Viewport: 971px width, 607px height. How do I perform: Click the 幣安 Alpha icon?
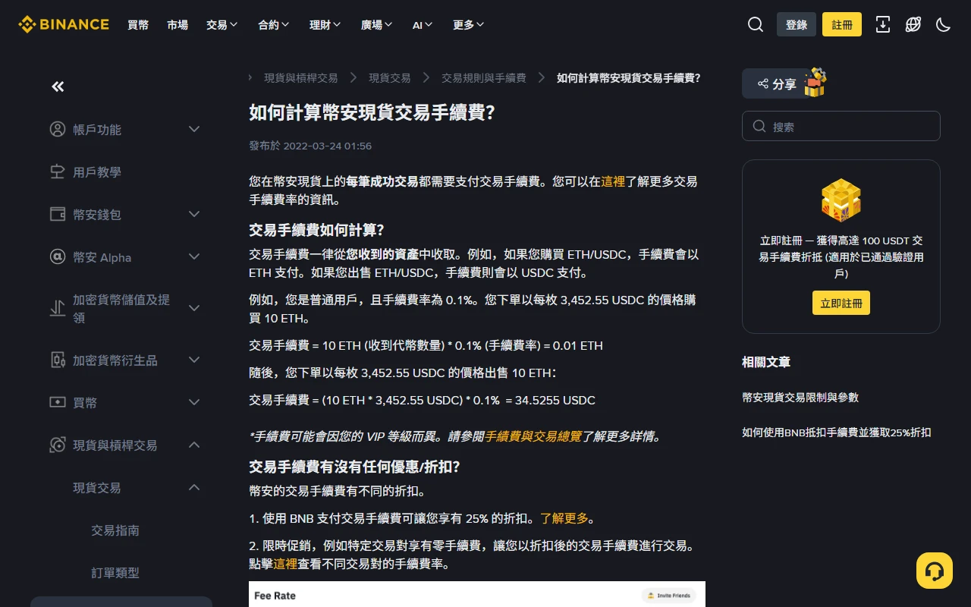(x=58, y=256)
